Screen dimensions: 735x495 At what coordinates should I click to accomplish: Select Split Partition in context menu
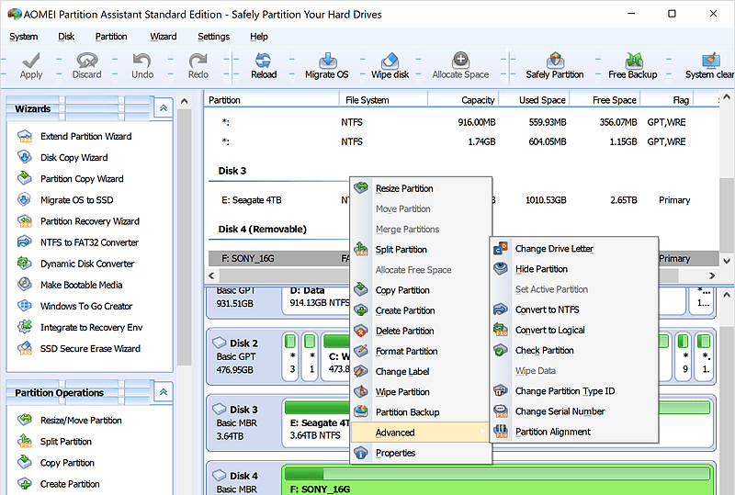coord(421,250)
